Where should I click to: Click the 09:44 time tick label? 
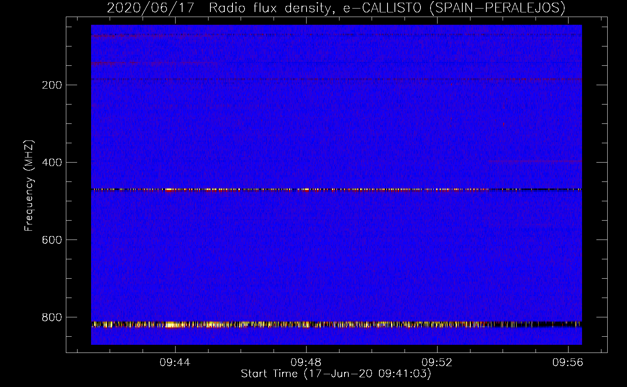[175, 362]
